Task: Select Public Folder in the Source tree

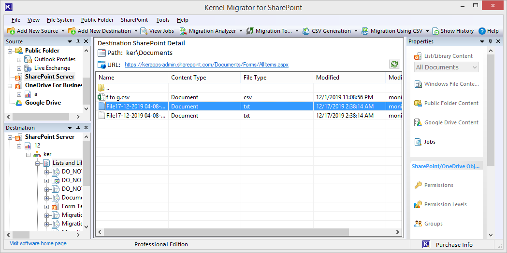Action: point(43,51)
